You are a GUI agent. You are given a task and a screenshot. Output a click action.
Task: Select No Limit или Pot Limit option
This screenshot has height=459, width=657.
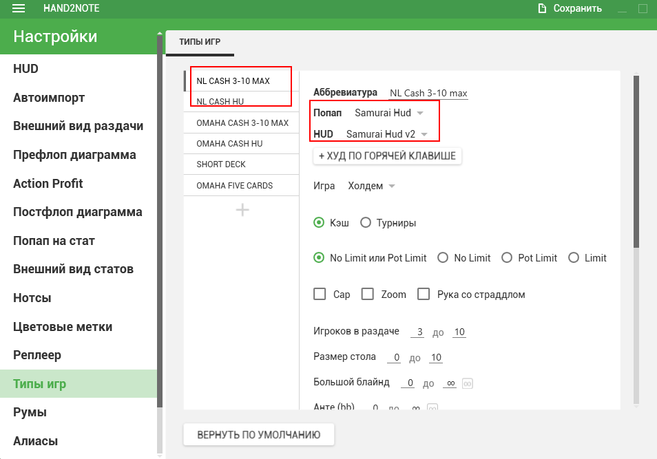click(x=319, y=257)
